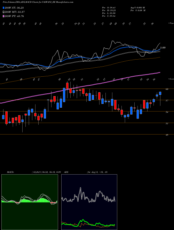Open the green MACD histogram chart

pos(30,202)
